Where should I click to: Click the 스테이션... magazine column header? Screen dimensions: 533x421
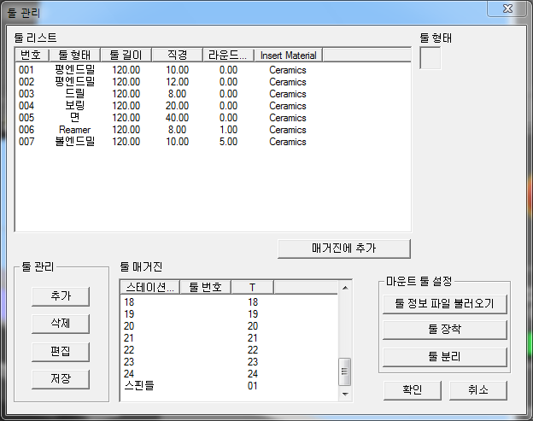coord(150,288)
